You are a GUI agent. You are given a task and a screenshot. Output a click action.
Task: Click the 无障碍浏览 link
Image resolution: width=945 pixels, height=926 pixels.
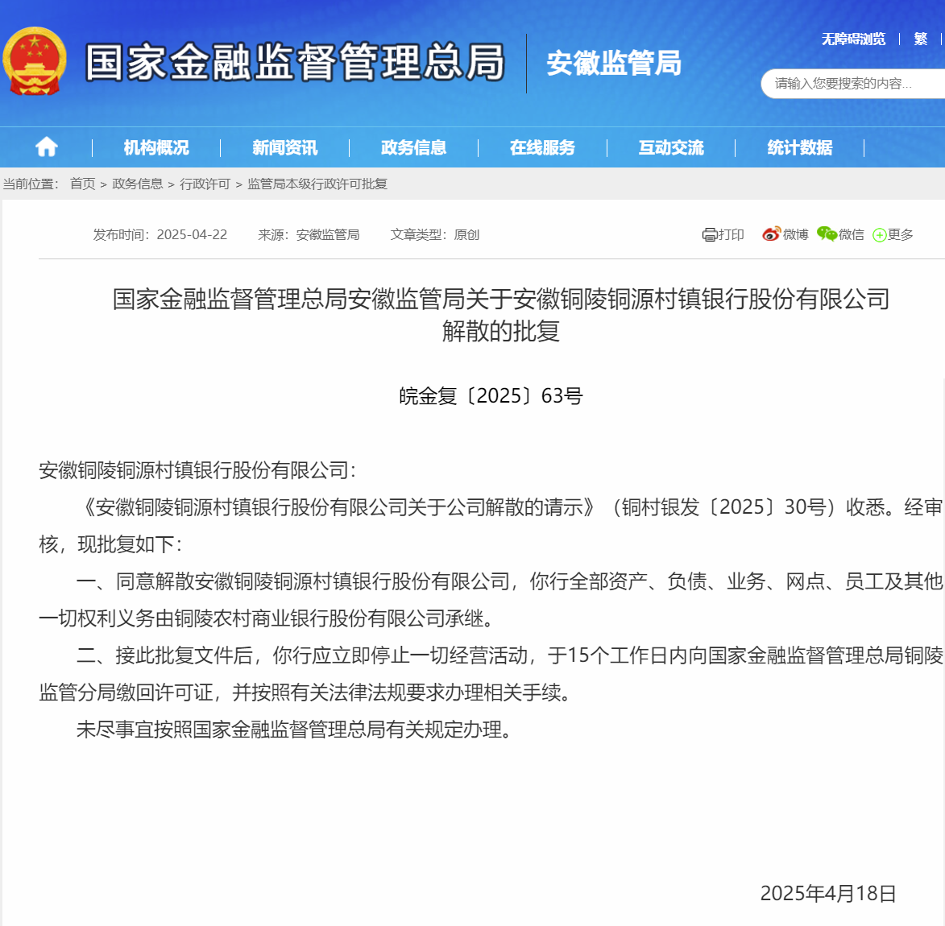click(x=853, y=39)
